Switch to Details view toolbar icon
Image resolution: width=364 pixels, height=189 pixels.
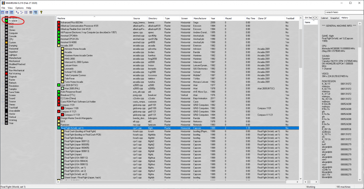tap(31, 12)
